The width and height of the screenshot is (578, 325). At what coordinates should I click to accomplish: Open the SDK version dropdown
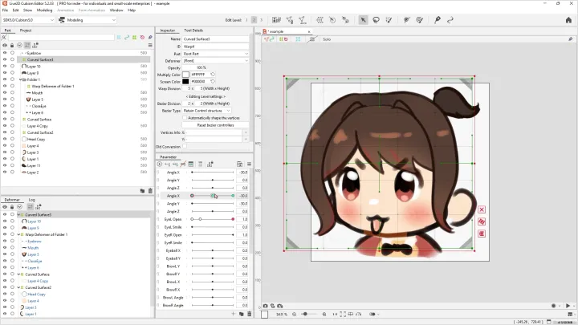pyautogui.click(x=28, y=20)
